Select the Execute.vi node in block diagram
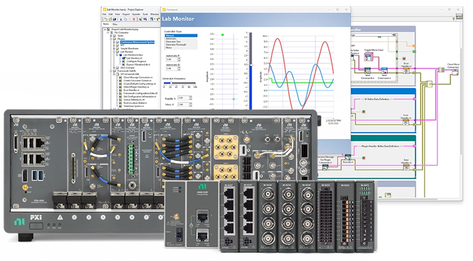The image size is (473, 261). (x=348, y=157)
